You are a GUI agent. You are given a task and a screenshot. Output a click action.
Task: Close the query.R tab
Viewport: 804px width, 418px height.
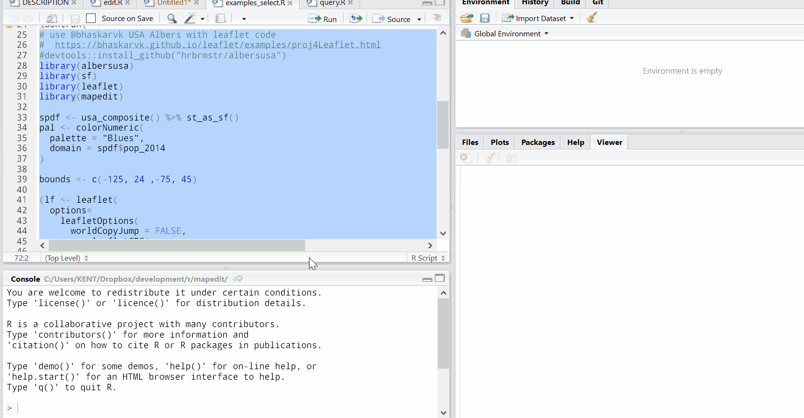[351, 3]
